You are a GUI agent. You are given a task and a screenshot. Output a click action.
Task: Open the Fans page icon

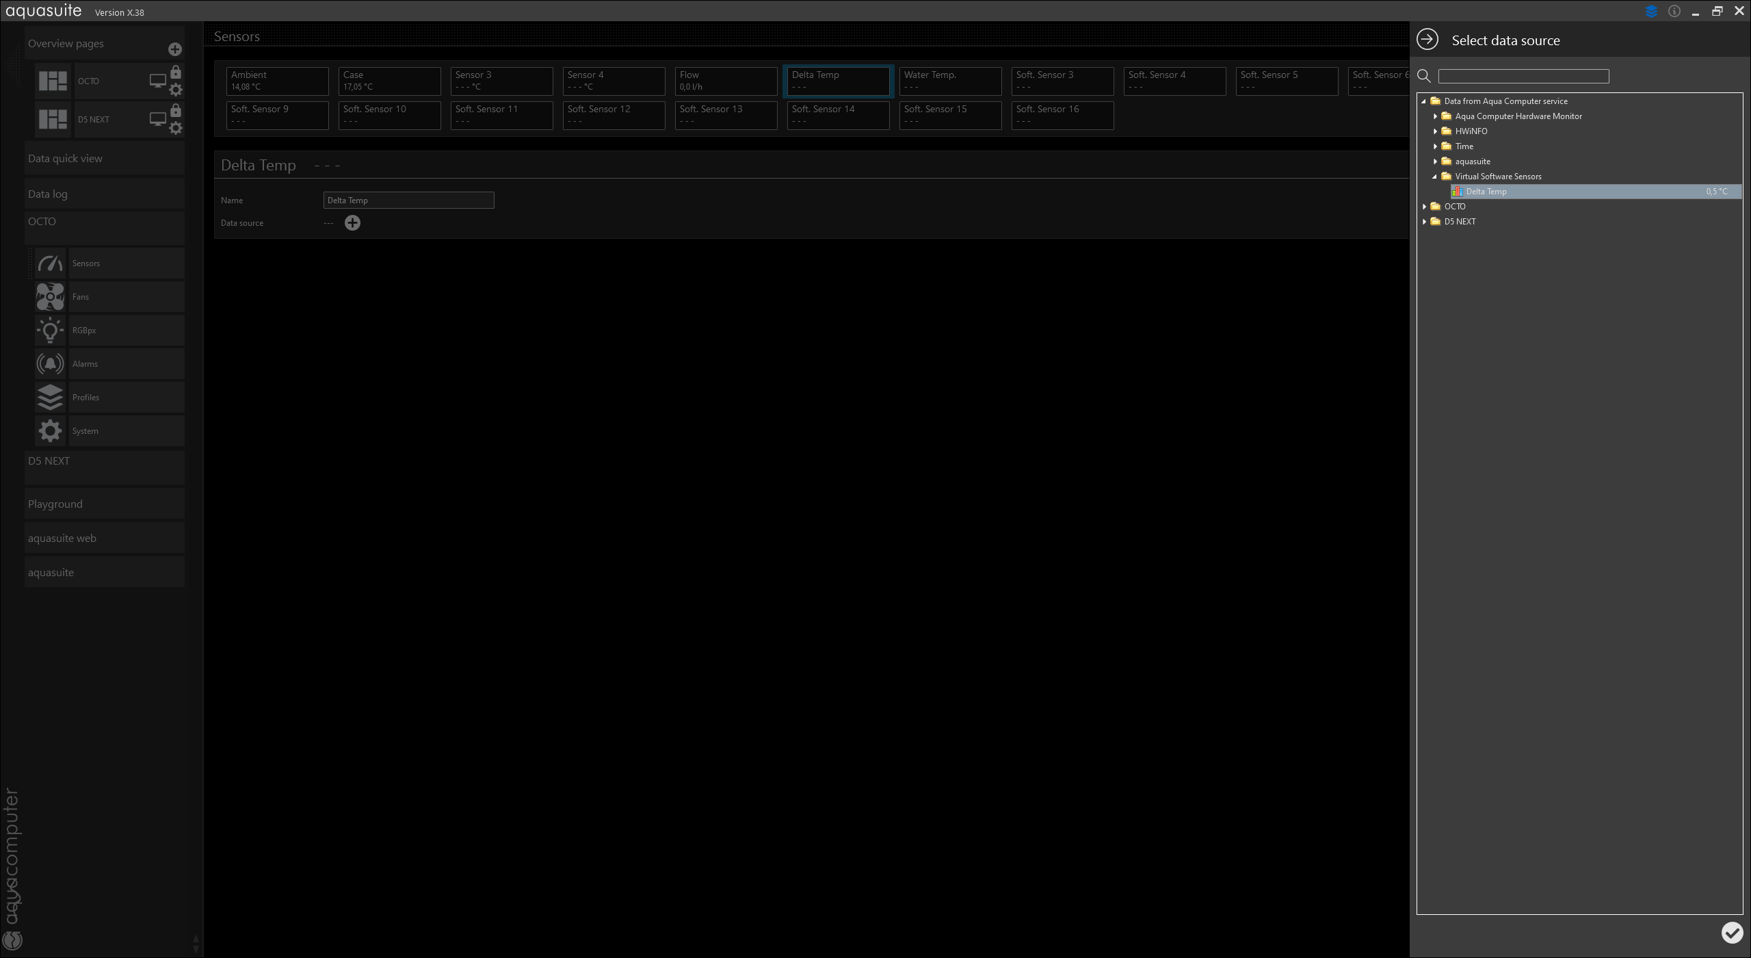50,297
